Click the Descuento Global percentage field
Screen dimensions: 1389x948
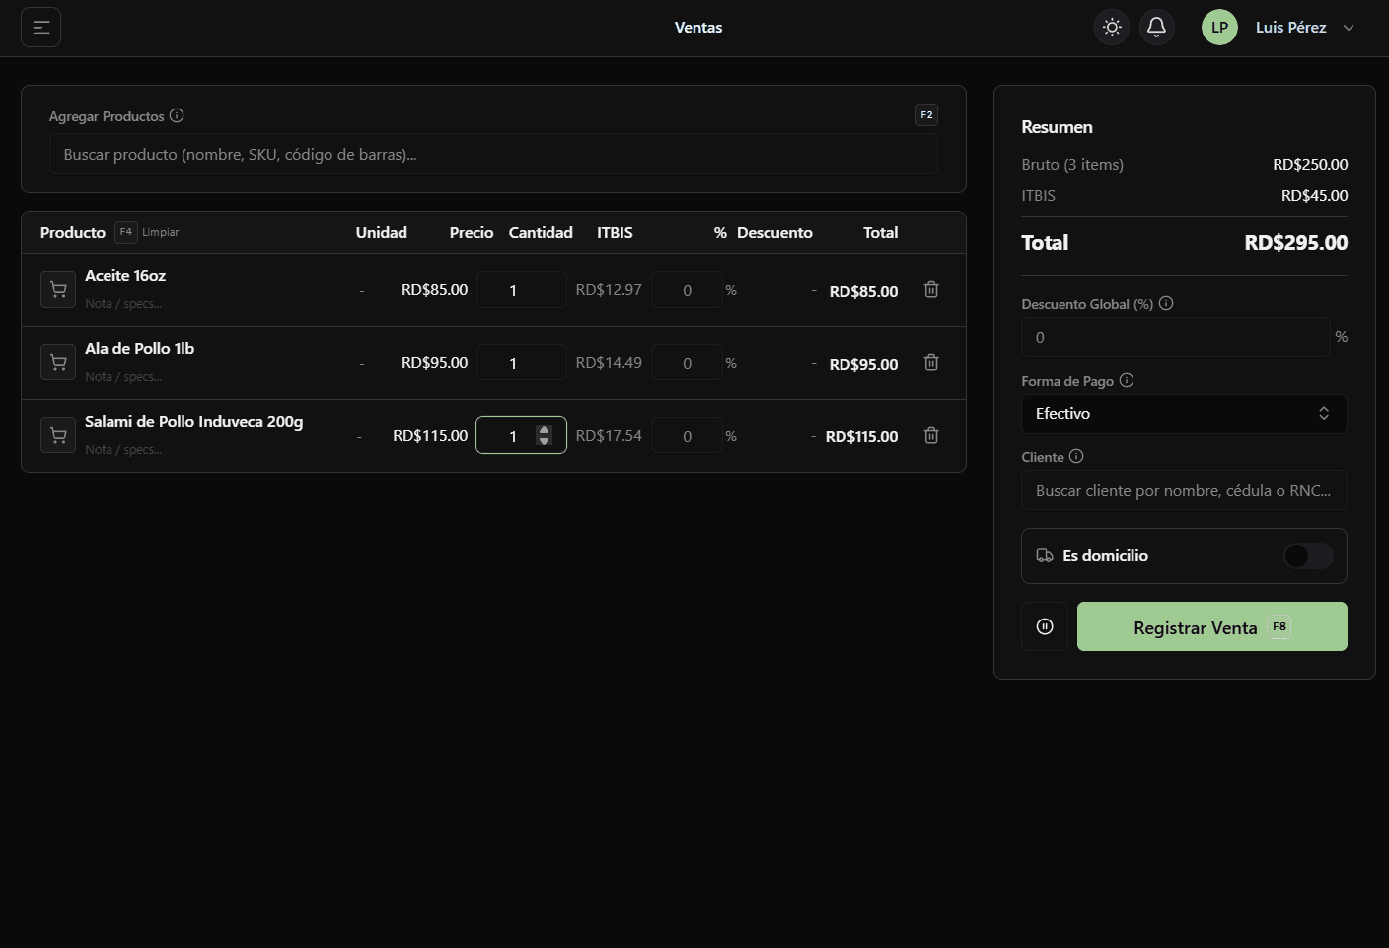tap(1175, 337)
